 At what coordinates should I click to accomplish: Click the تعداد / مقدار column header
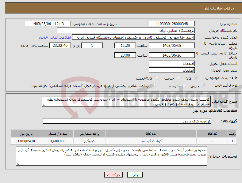click(58, 134)
